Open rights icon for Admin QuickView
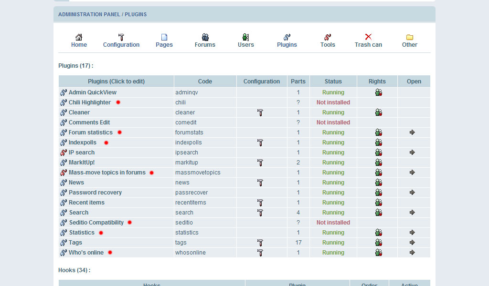The width and height of the screenshot is (489, 286). coord(378,92)
